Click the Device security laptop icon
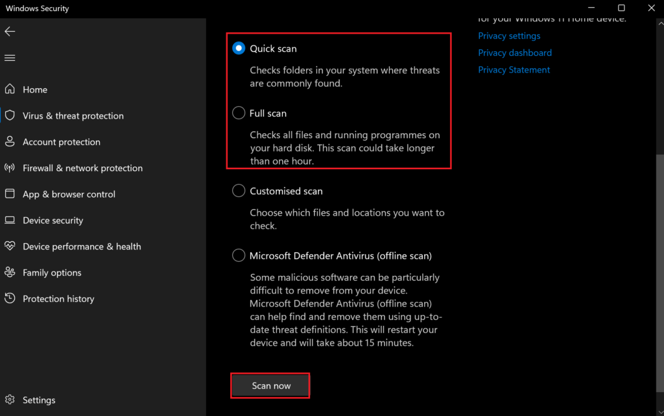Viewport: 664px width, 416px height. tap(10, 220)
